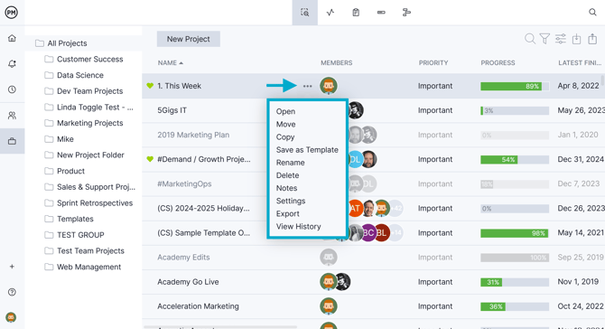Screen dimensions: 605x329
Task: Click the PROGRESS column header
Action: [498, 63]
